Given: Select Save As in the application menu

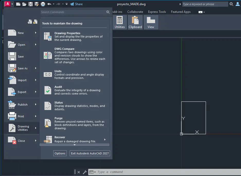Looking at the screenshot, I should pos(22,68).
